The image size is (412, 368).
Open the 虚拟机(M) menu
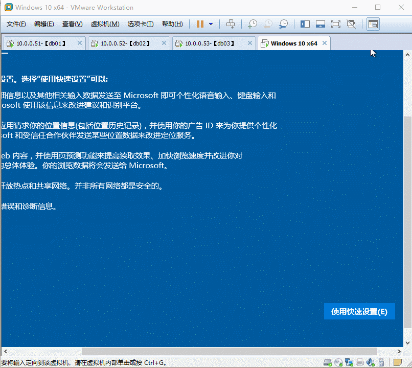click(x=105, y=24)
